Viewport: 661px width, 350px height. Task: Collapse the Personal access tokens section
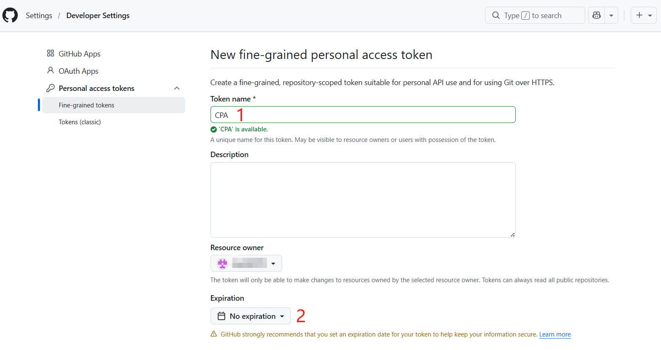tap(177, 88)
